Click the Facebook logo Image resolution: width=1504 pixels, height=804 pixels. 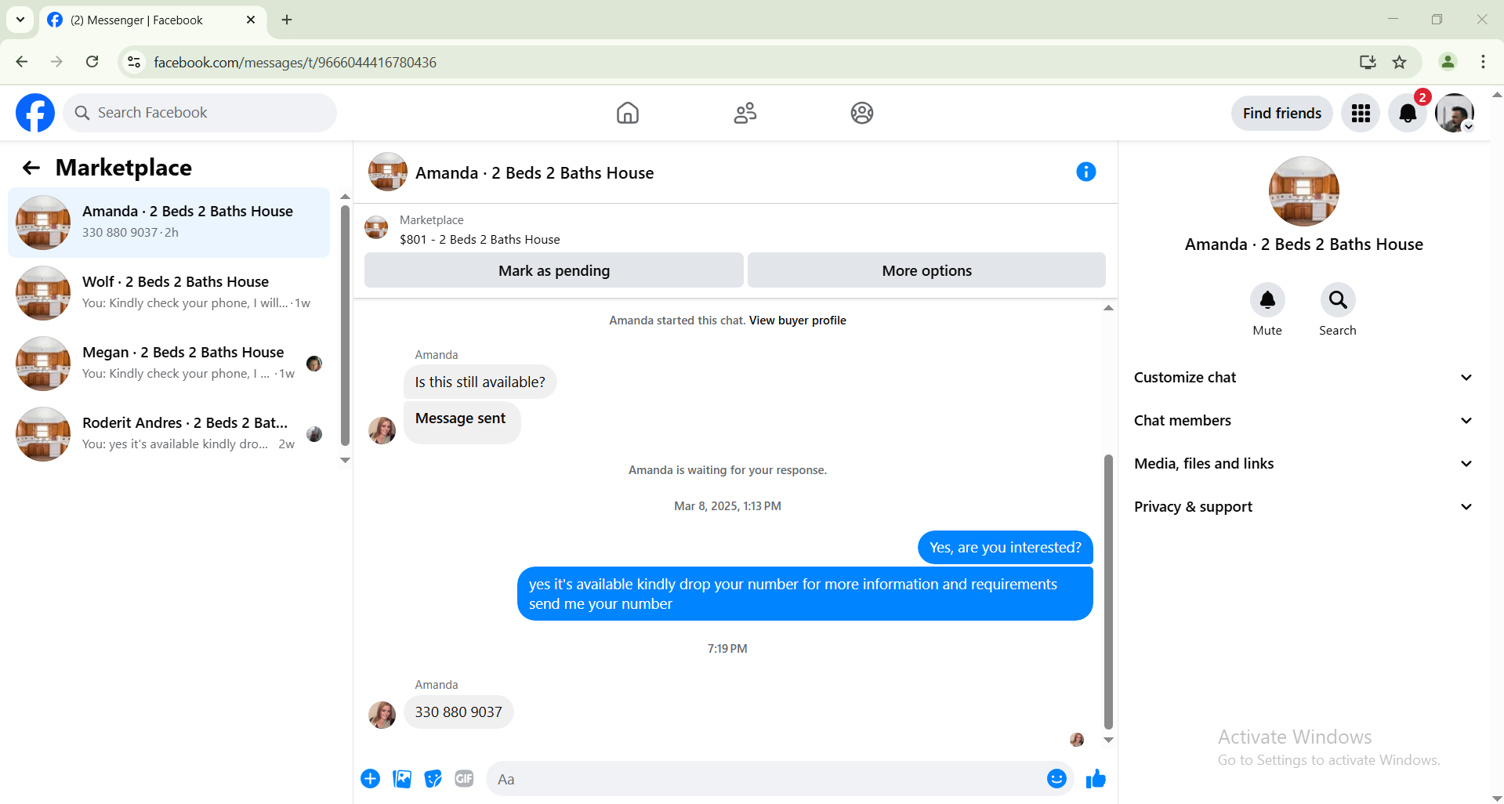pos(35,113)
